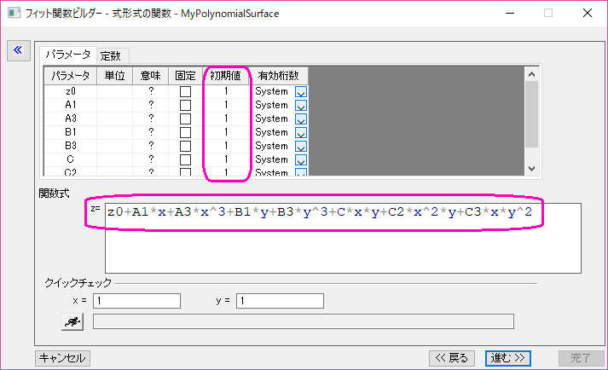Select the initial value cell for B3
This screenshot has width=608, height=370.
(226, 146)
